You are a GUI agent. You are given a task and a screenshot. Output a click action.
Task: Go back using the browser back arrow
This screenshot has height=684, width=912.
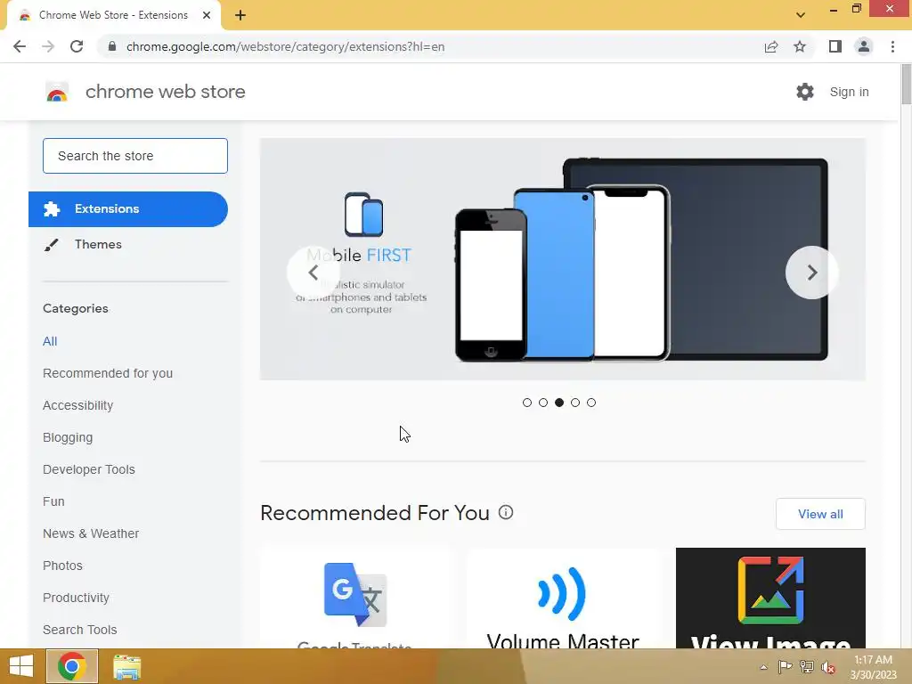20,46
